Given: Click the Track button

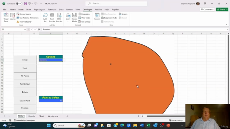Looking at the screenshot, I should coord(25,68).
